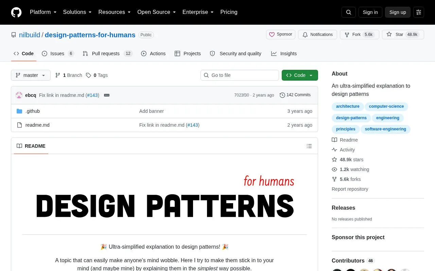
Task: Open the architecture topic tag
Action: point(348,106)
